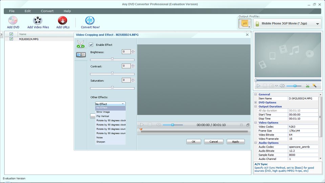The width and height of the screenshot is (325, 183).
Task: Choose Flip Vertical from effects list
Action: [x=110, y=116]
